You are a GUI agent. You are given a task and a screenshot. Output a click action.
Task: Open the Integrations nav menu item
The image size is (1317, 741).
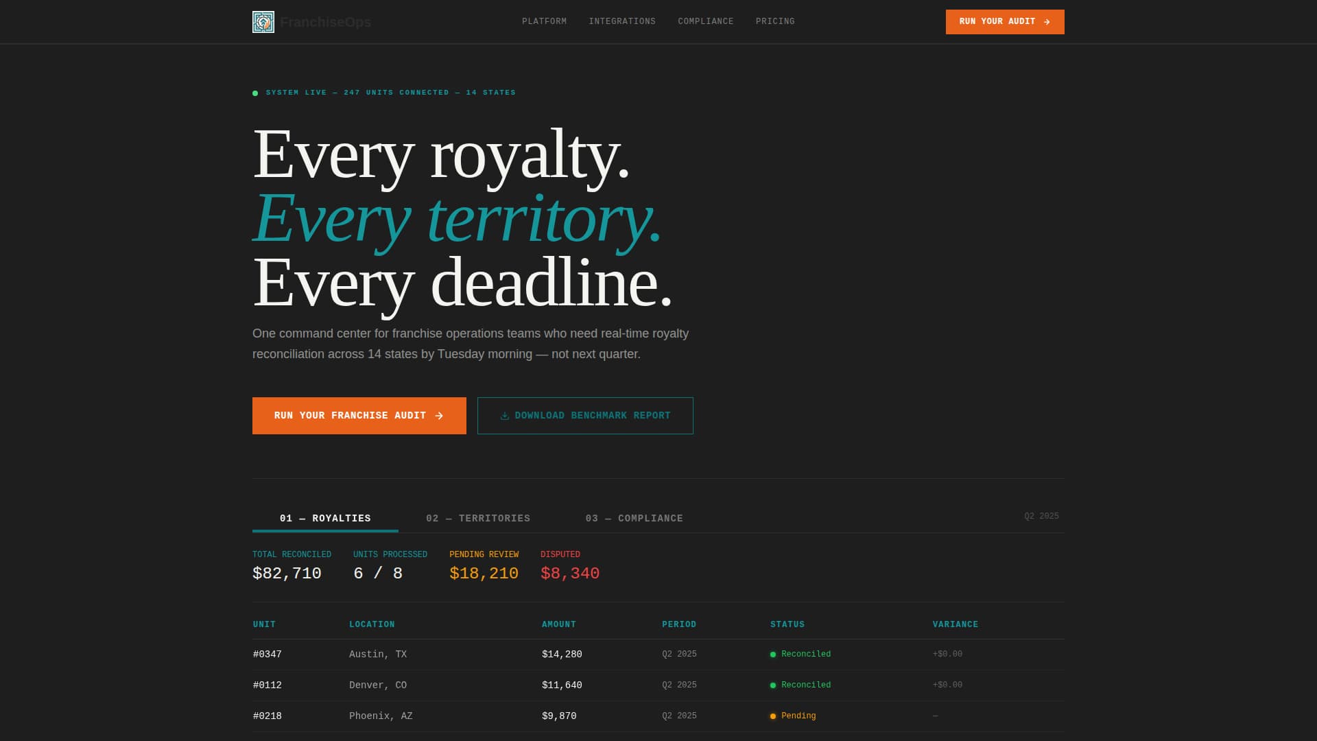pos(622,22)
